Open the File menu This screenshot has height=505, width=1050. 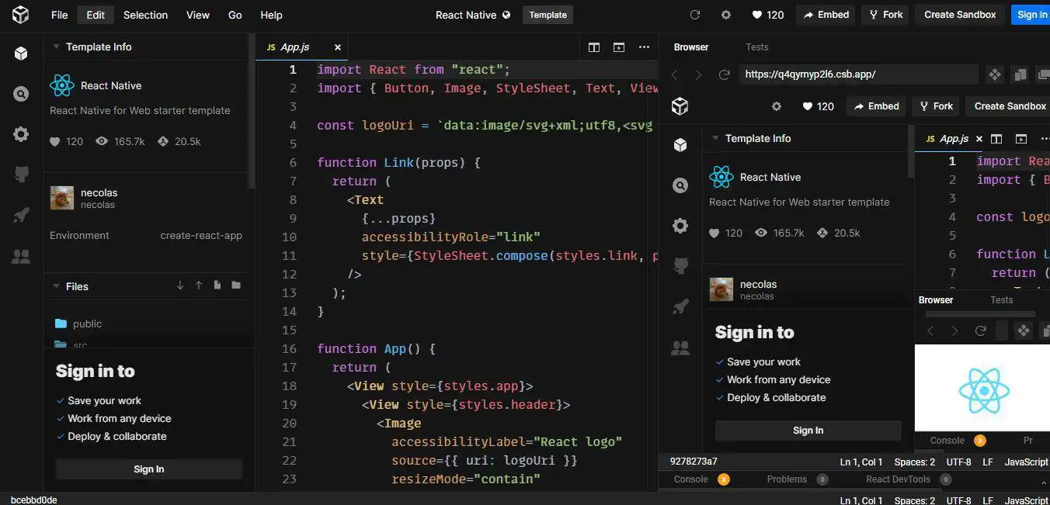coord(59,15)
